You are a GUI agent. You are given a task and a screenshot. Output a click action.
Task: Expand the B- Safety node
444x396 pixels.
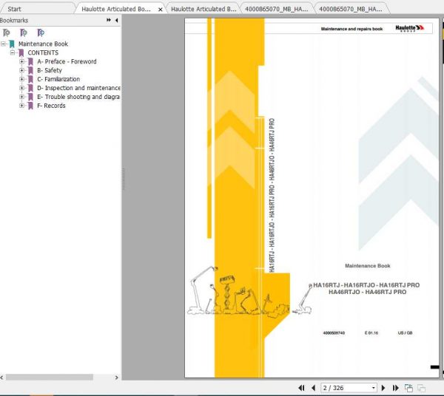21,70
